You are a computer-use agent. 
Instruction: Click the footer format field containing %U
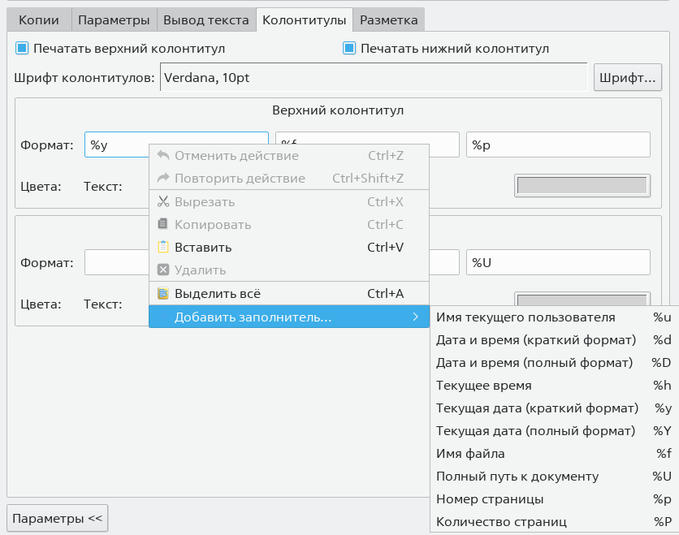pyautogui.click(x=558, y=262)
